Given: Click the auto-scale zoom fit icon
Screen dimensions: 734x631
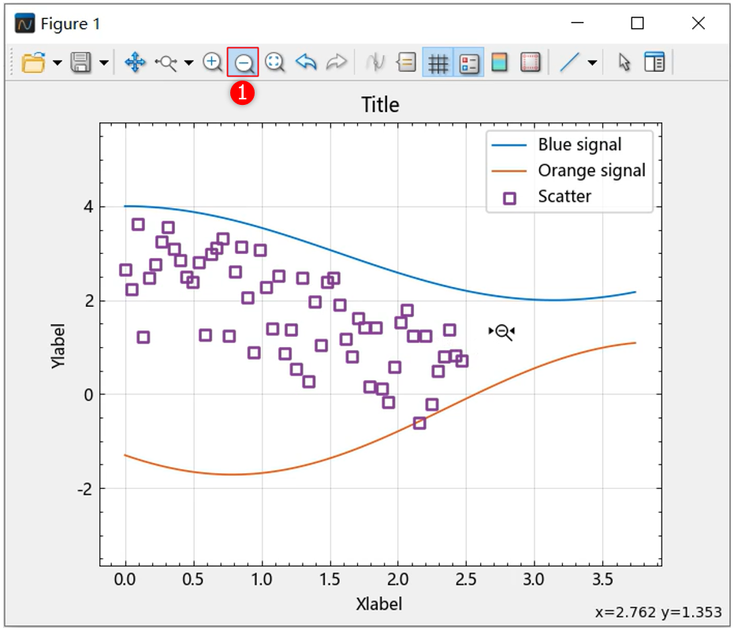Looking at the screenshot, I should (274, 62).
